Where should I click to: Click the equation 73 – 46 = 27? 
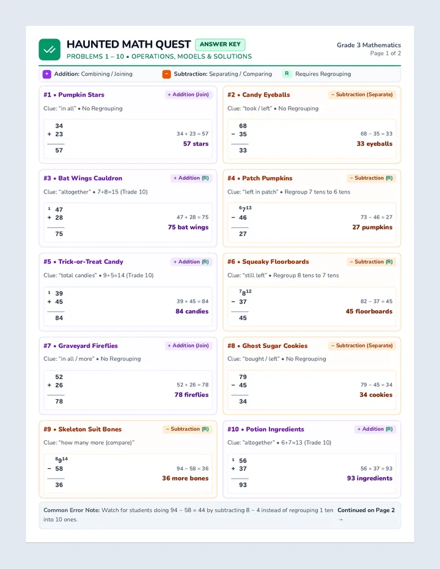[x=376, y=217]
